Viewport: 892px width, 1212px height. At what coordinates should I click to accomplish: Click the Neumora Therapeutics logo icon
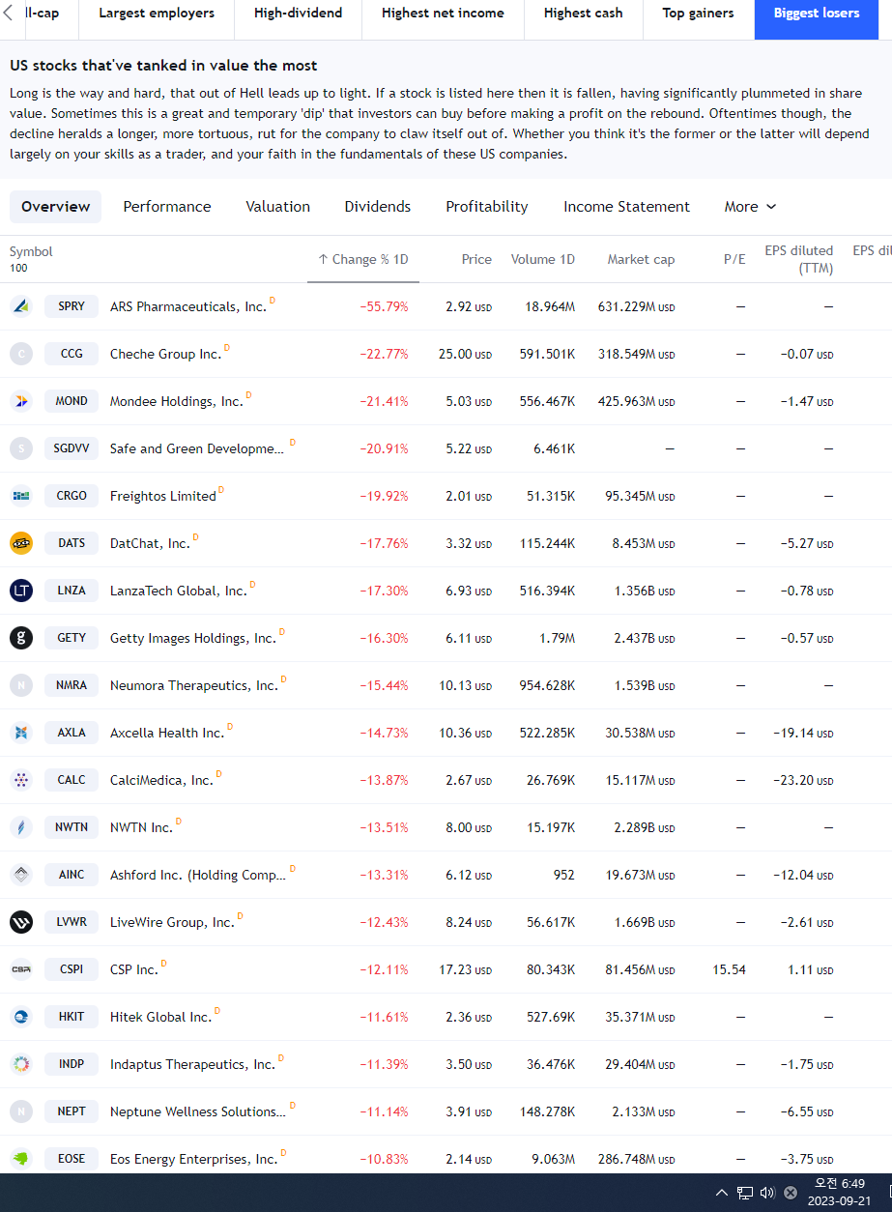pos(21,685)
